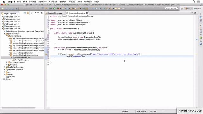Click the Run Last Tool icon with red toolbox
Screen dimensions: 203x114
tap(58, 9)
